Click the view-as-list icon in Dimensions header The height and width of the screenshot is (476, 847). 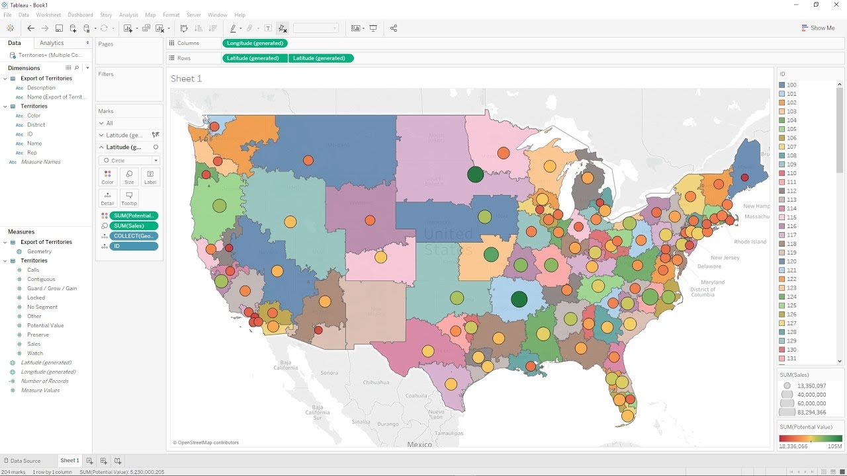pos(68,68)
